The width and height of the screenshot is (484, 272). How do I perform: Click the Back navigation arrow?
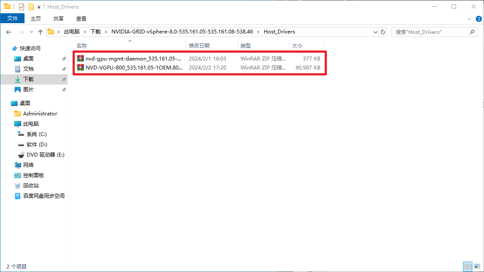pos(9,32)
